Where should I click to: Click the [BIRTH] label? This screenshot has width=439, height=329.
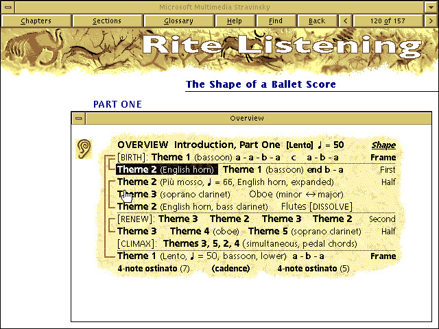[x=132, y=158]
